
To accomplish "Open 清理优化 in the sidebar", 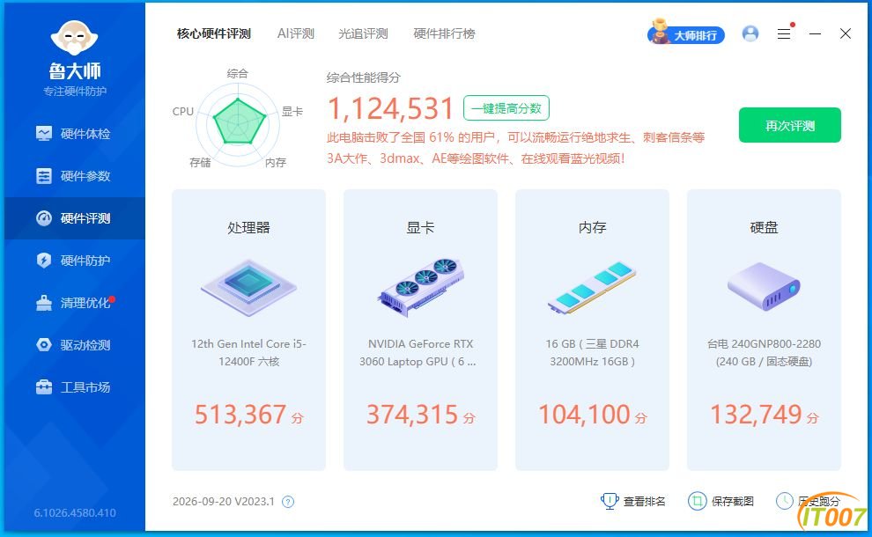I will tap(74, 303).
